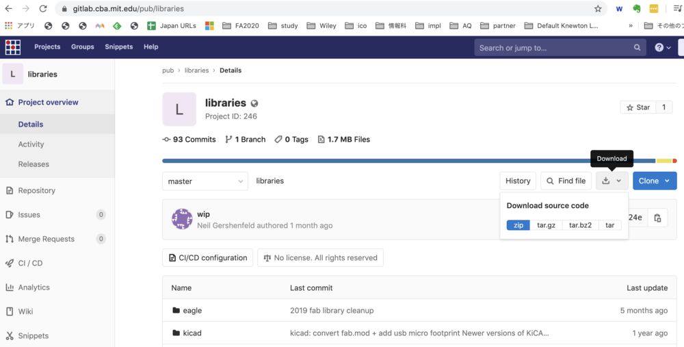The height and width of the screenshot is (347, 684).
Task: Open 0 Tags link
Action: [x=291, y=140]
